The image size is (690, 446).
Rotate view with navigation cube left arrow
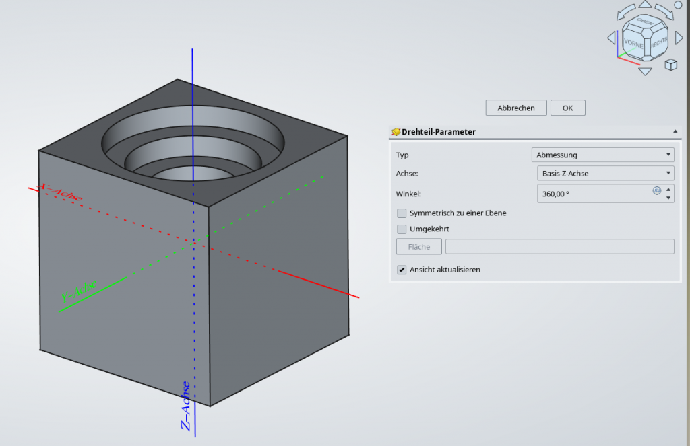click(612, 38)
